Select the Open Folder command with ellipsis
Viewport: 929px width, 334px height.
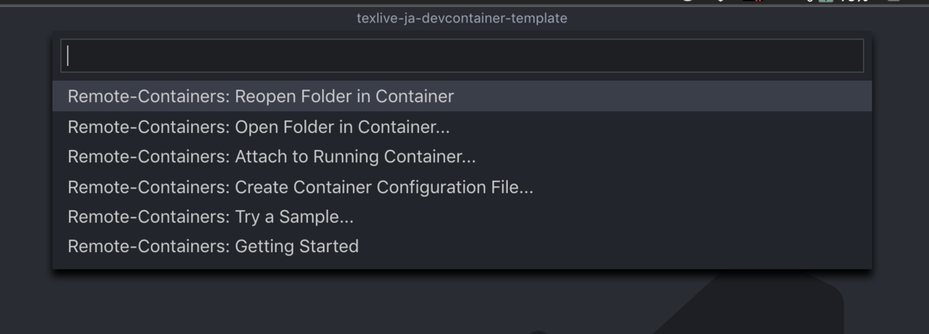click(259, 127)
